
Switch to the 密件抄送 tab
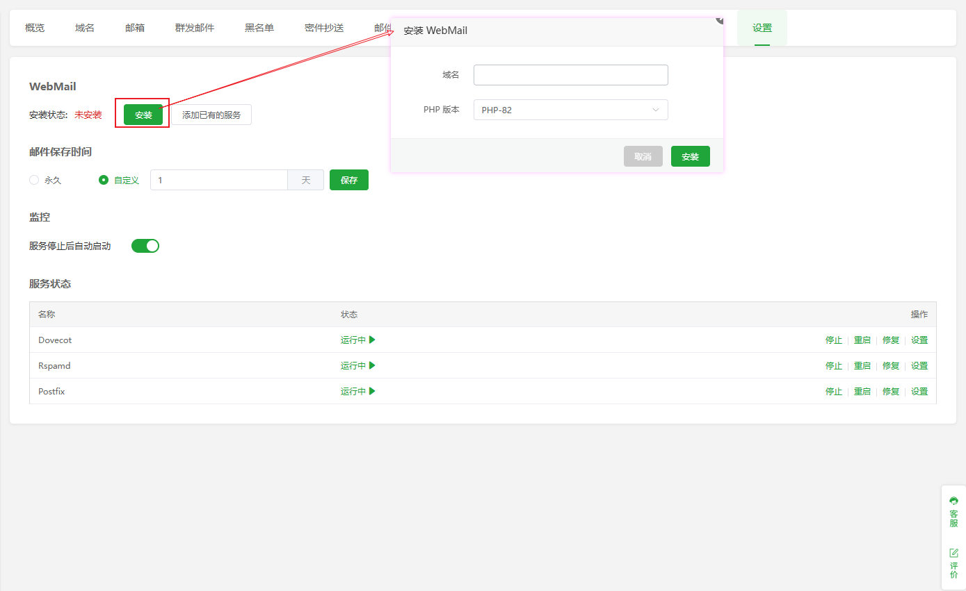click(x=324, y=28)
